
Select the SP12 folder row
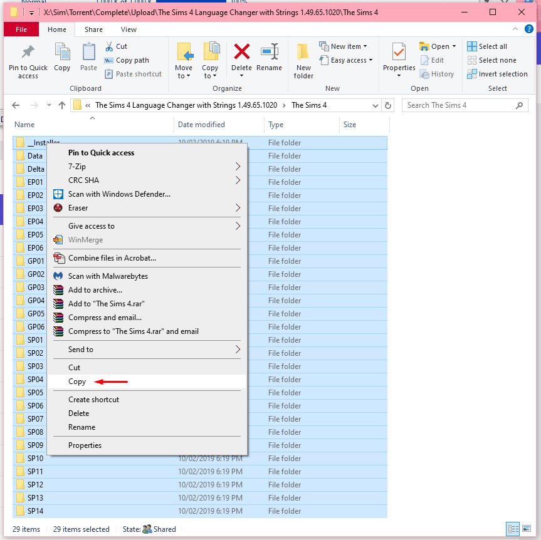click(200, 485)
